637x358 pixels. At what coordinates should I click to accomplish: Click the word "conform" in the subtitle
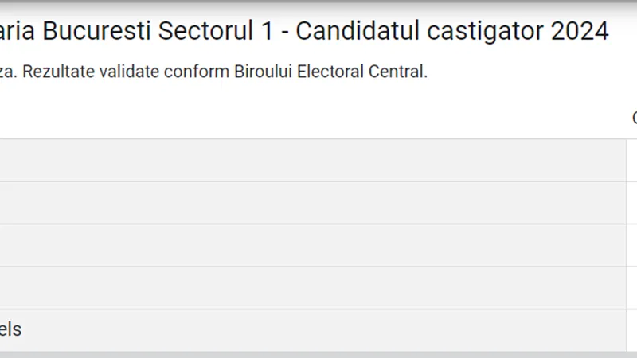(197, 72)
